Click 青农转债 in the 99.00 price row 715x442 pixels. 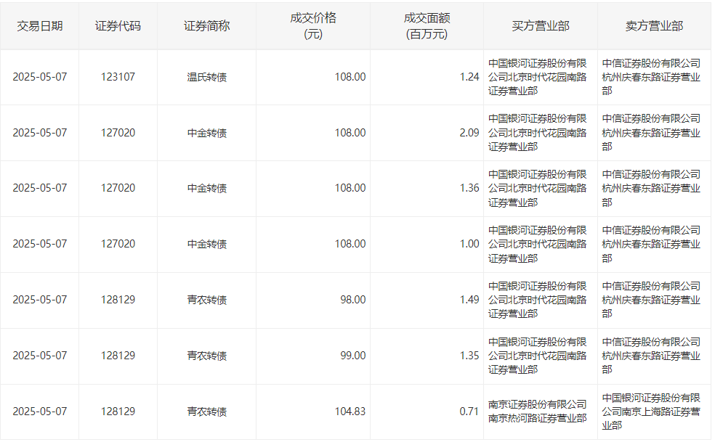pyautogui.click(x=206, y=356)
